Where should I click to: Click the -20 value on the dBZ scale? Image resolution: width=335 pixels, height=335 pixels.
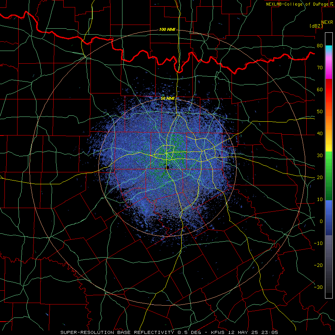coord(318,265)
